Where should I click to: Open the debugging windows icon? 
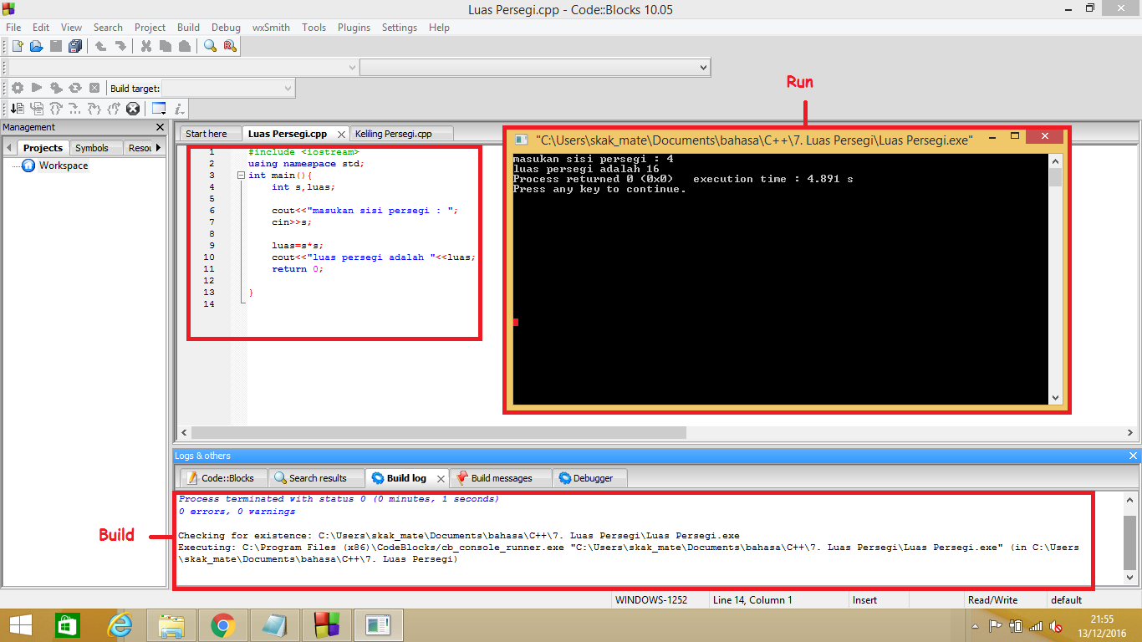coord(159,109)
